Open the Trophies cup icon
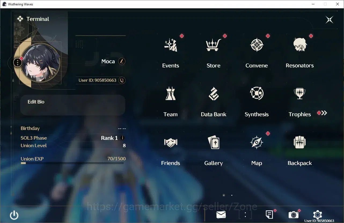The image size is (344, 223). point(300,94)
